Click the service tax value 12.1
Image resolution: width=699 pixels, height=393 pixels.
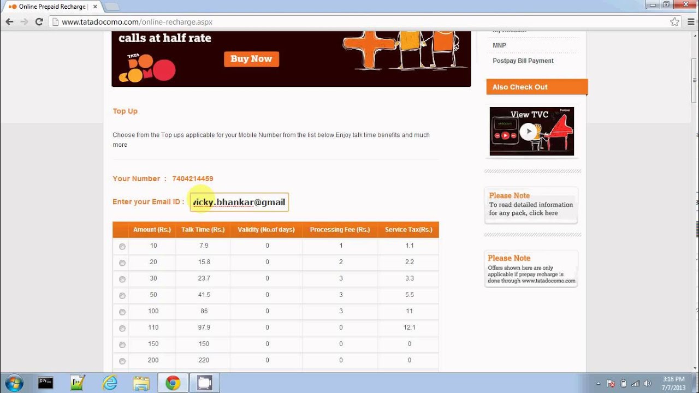[410, 327]
